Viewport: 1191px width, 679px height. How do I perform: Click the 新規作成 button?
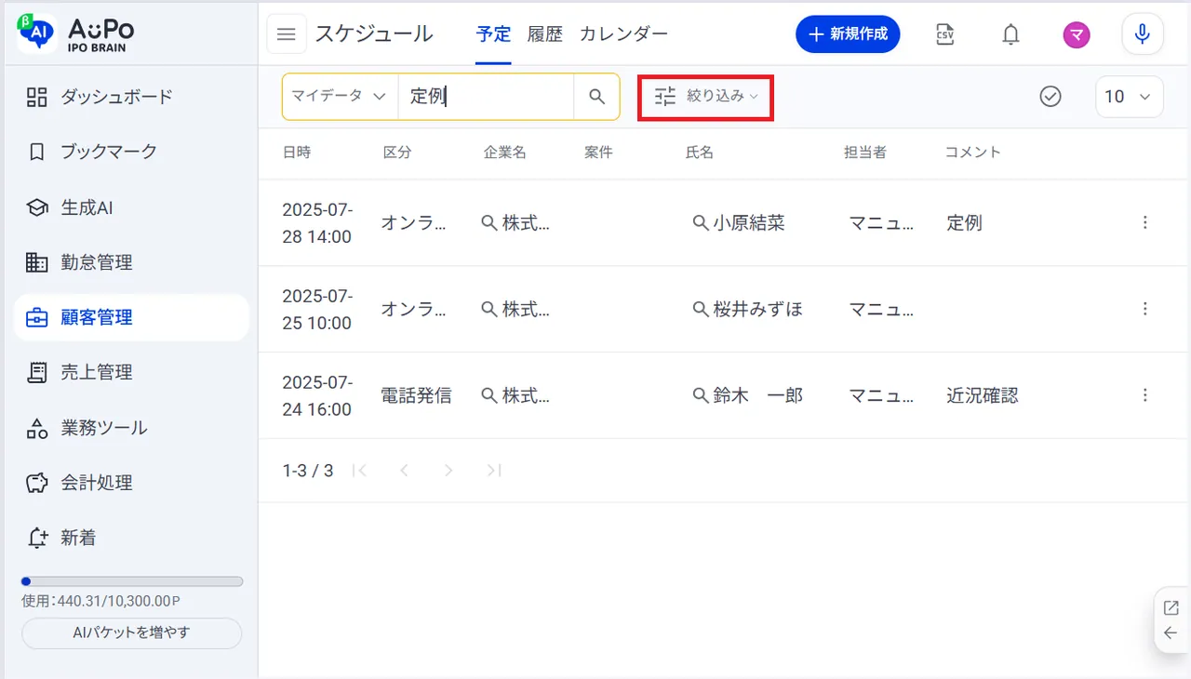[x=848, y=34]
